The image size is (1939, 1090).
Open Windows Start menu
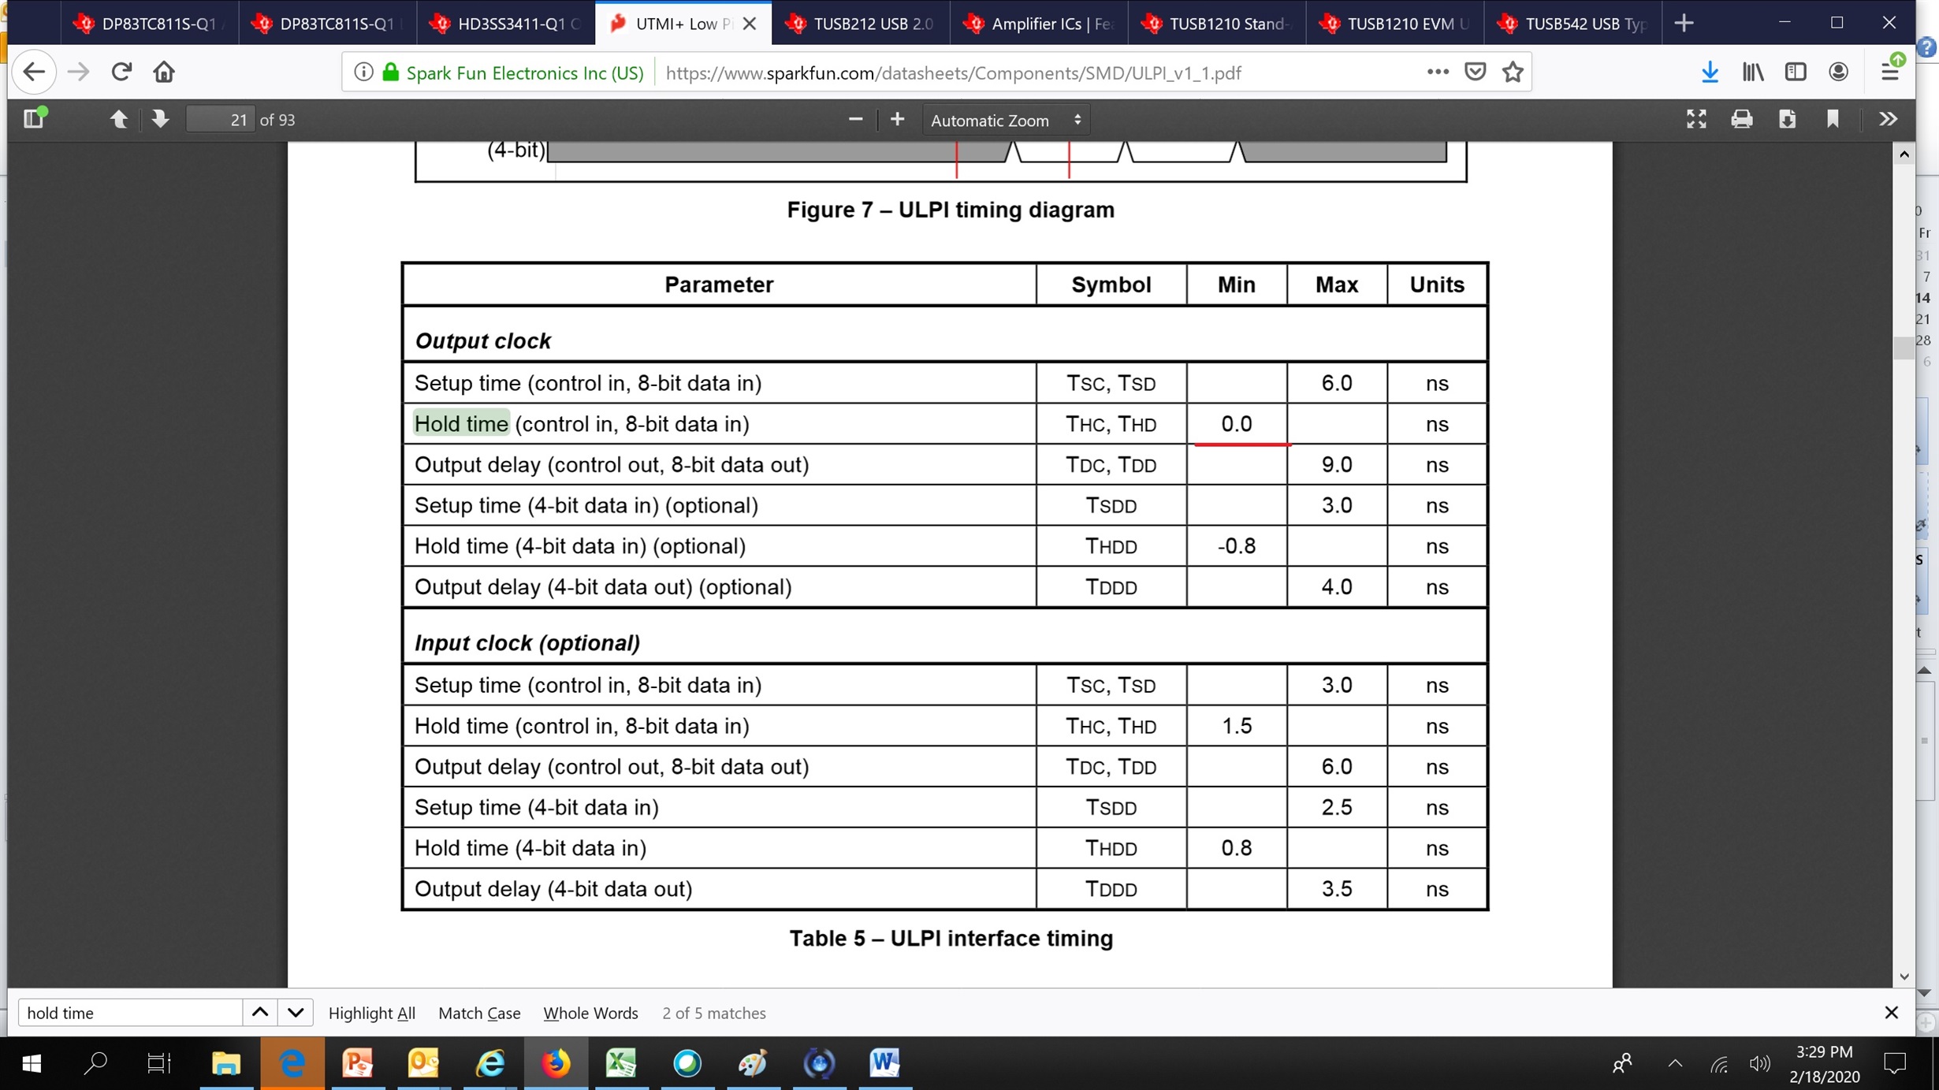[x=32, y=1064]
